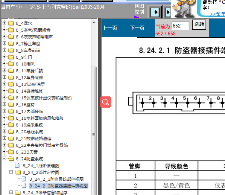
Task: Click document icon of 8_24_1线路原理图
Action: (17, 165)
